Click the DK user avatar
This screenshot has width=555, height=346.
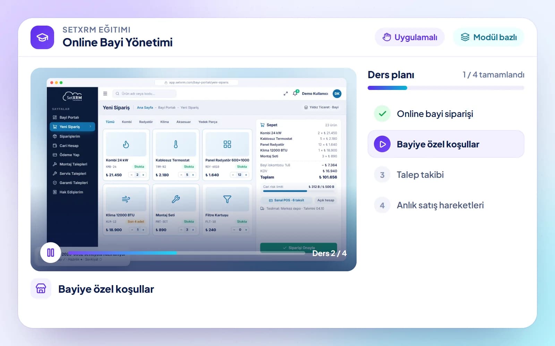tap(337, 93)
